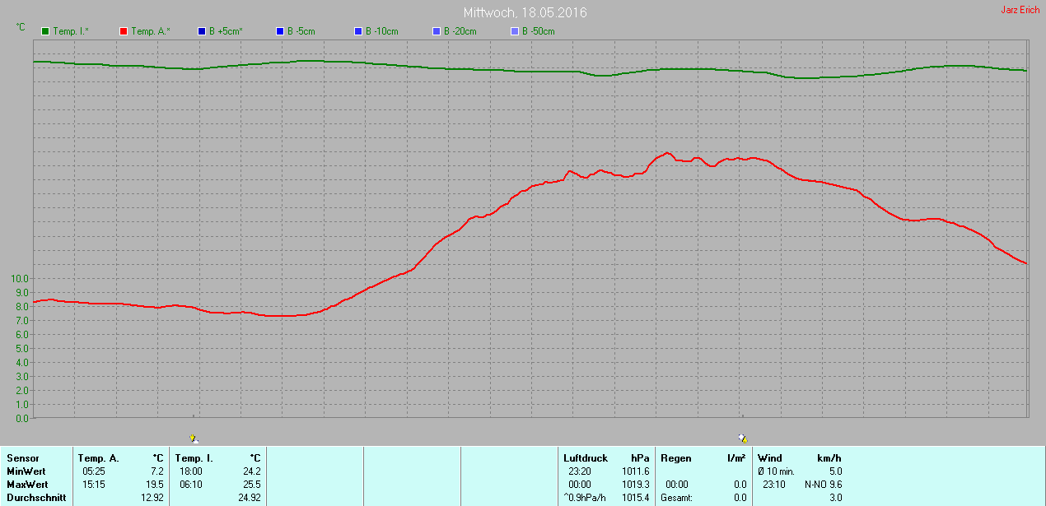Select the 'B -10cm' legend label
Screen dimensions: 1046x506
point(382,31)
